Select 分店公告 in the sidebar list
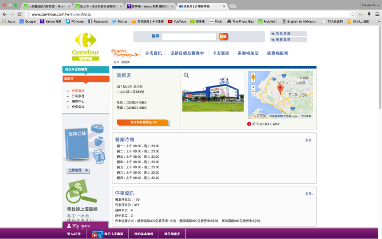 pos(78,107)
